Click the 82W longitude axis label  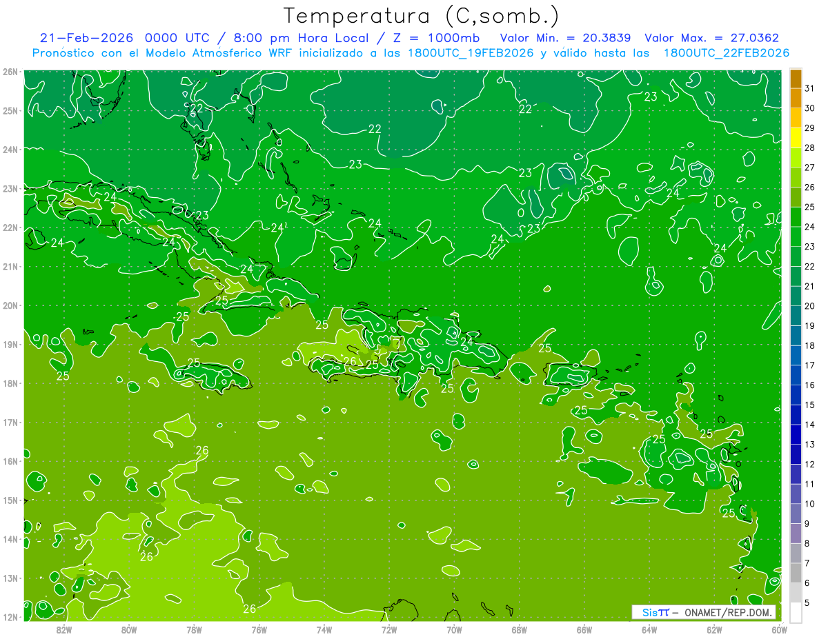point(63,629)
